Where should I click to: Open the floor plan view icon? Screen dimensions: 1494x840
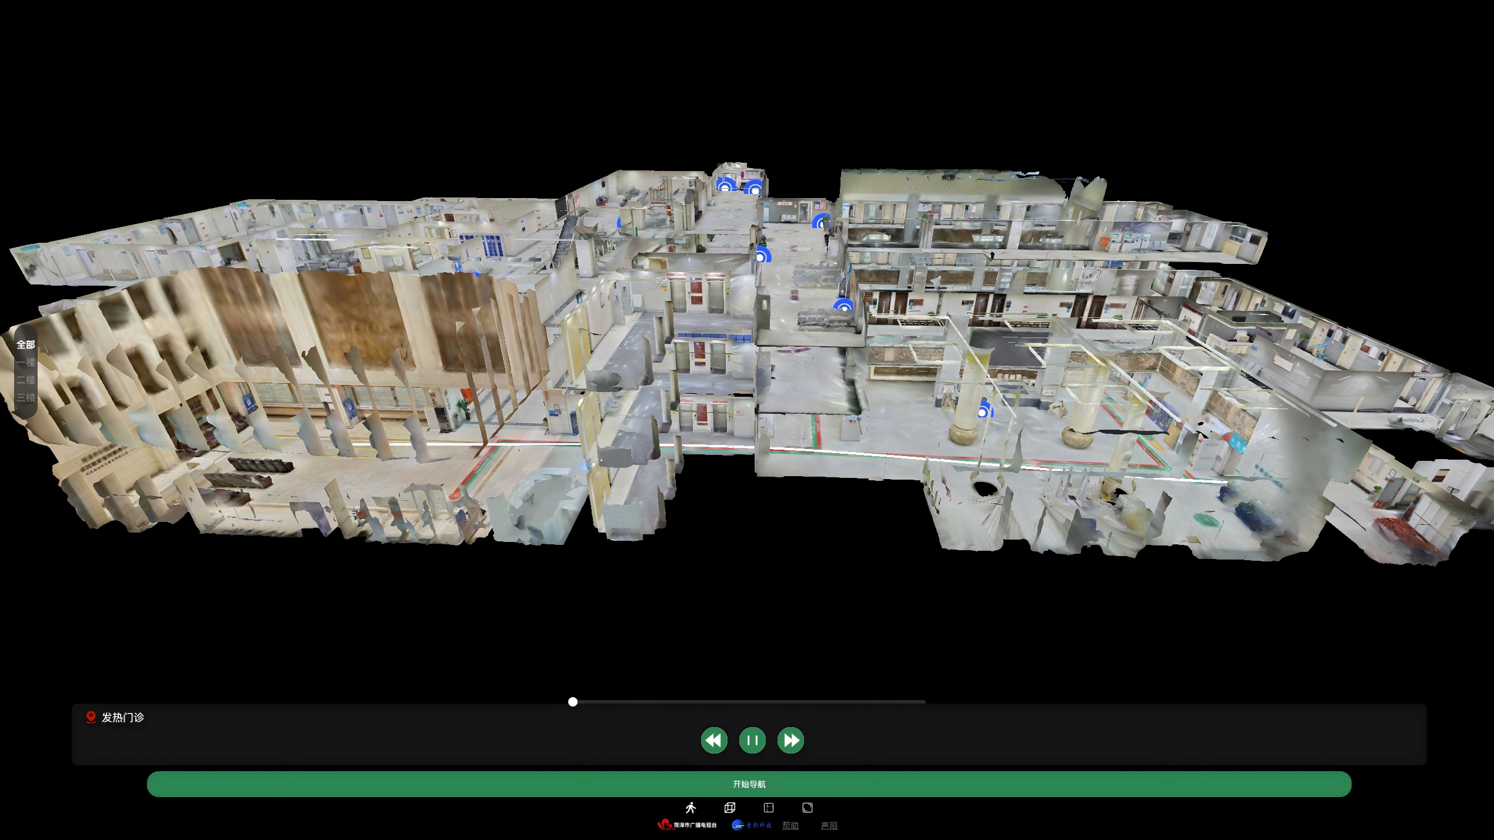pos(769,808)
